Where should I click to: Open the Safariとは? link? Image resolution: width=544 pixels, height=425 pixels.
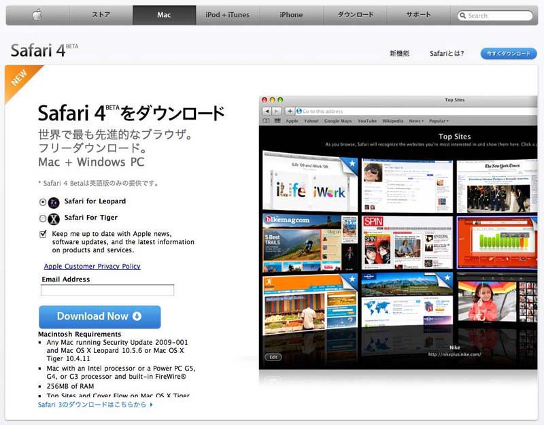point(447,54)
